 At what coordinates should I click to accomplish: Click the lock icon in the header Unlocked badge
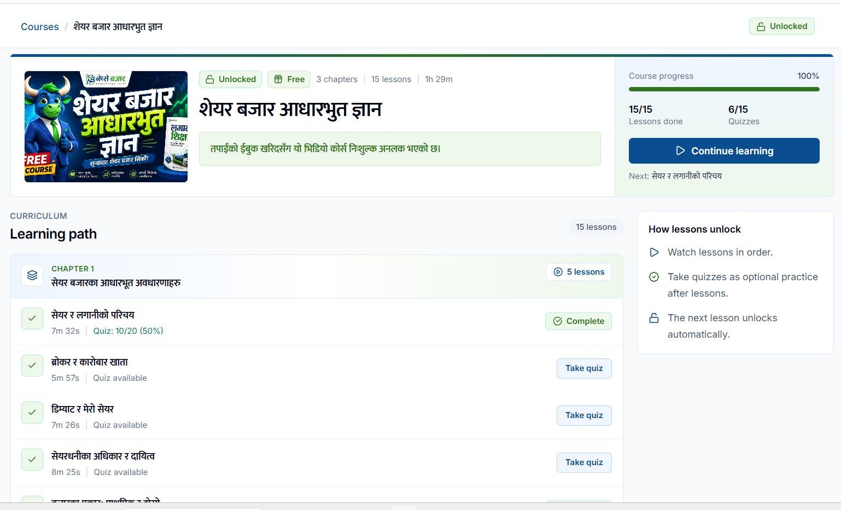pos(761,26)
